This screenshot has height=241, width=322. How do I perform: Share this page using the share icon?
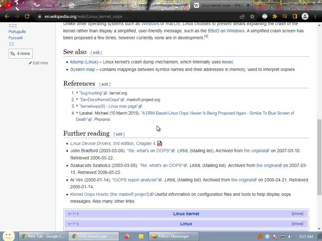tap(242, 16)
